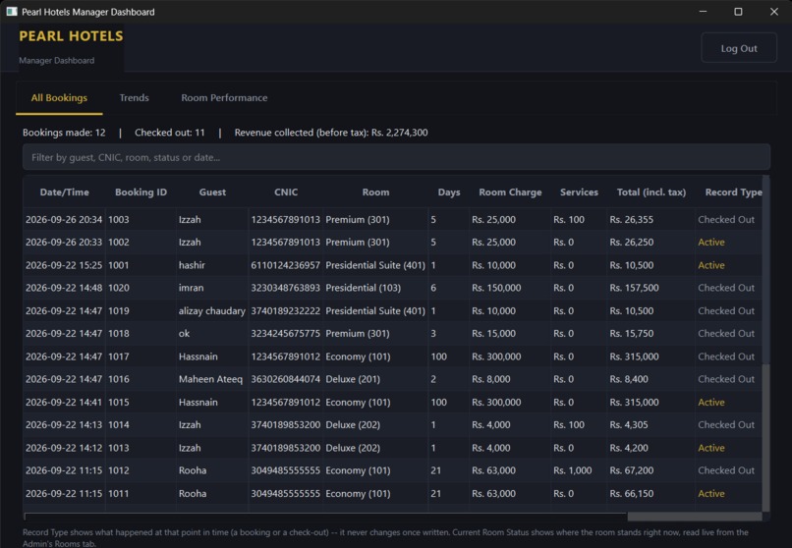Click Presidential Suite (401) in booking 1019 row
This screenshot has width=792, height=548.
point(375,311)
